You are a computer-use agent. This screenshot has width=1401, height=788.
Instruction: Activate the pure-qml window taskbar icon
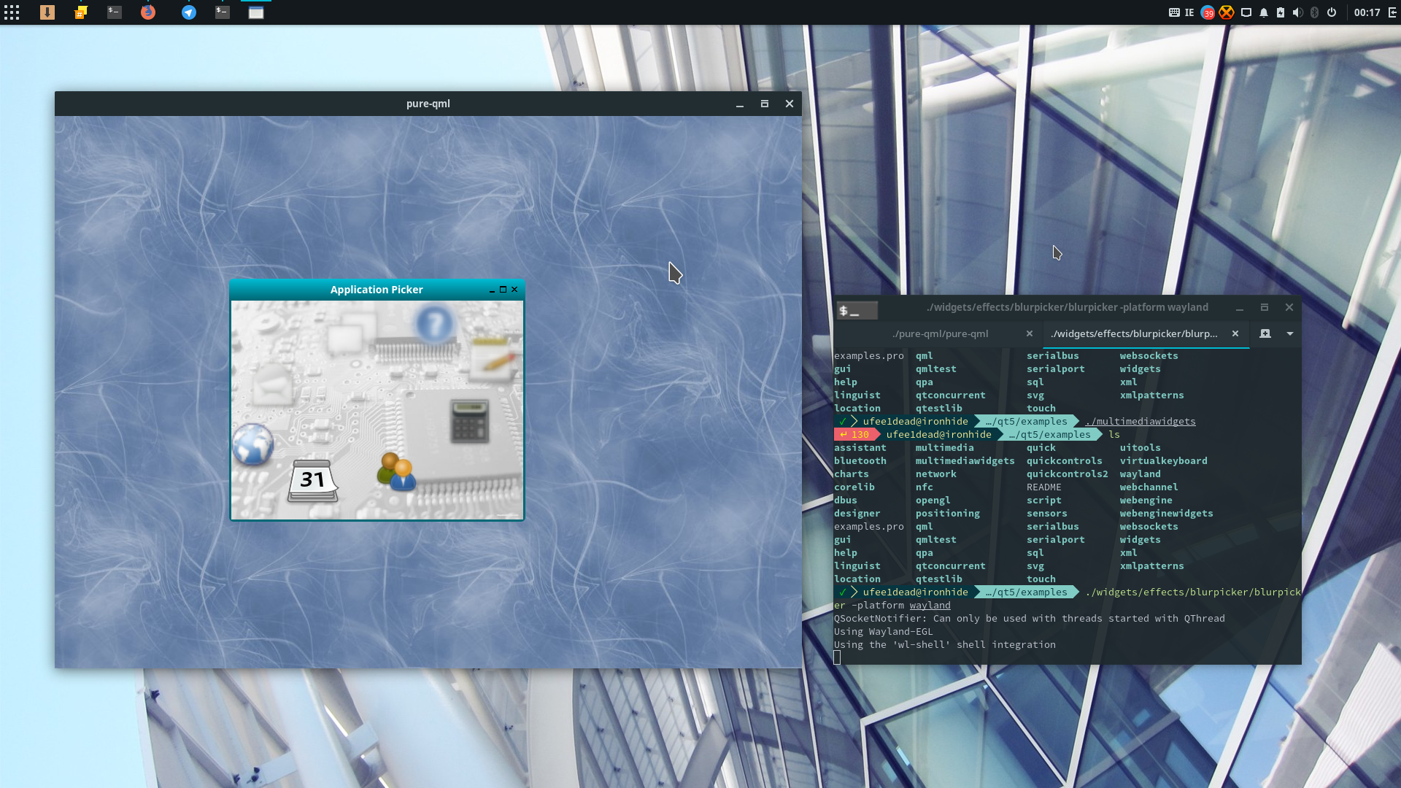coord(256,12)
